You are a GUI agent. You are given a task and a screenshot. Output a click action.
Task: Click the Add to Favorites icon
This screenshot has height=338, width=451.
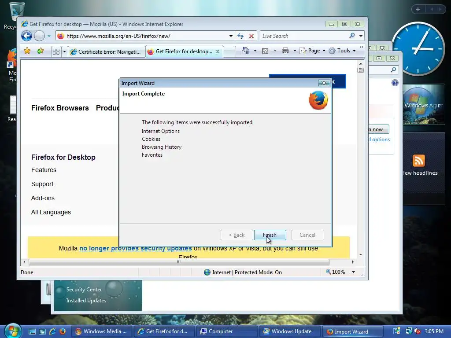pyautogui.click(x=40, y=51)
